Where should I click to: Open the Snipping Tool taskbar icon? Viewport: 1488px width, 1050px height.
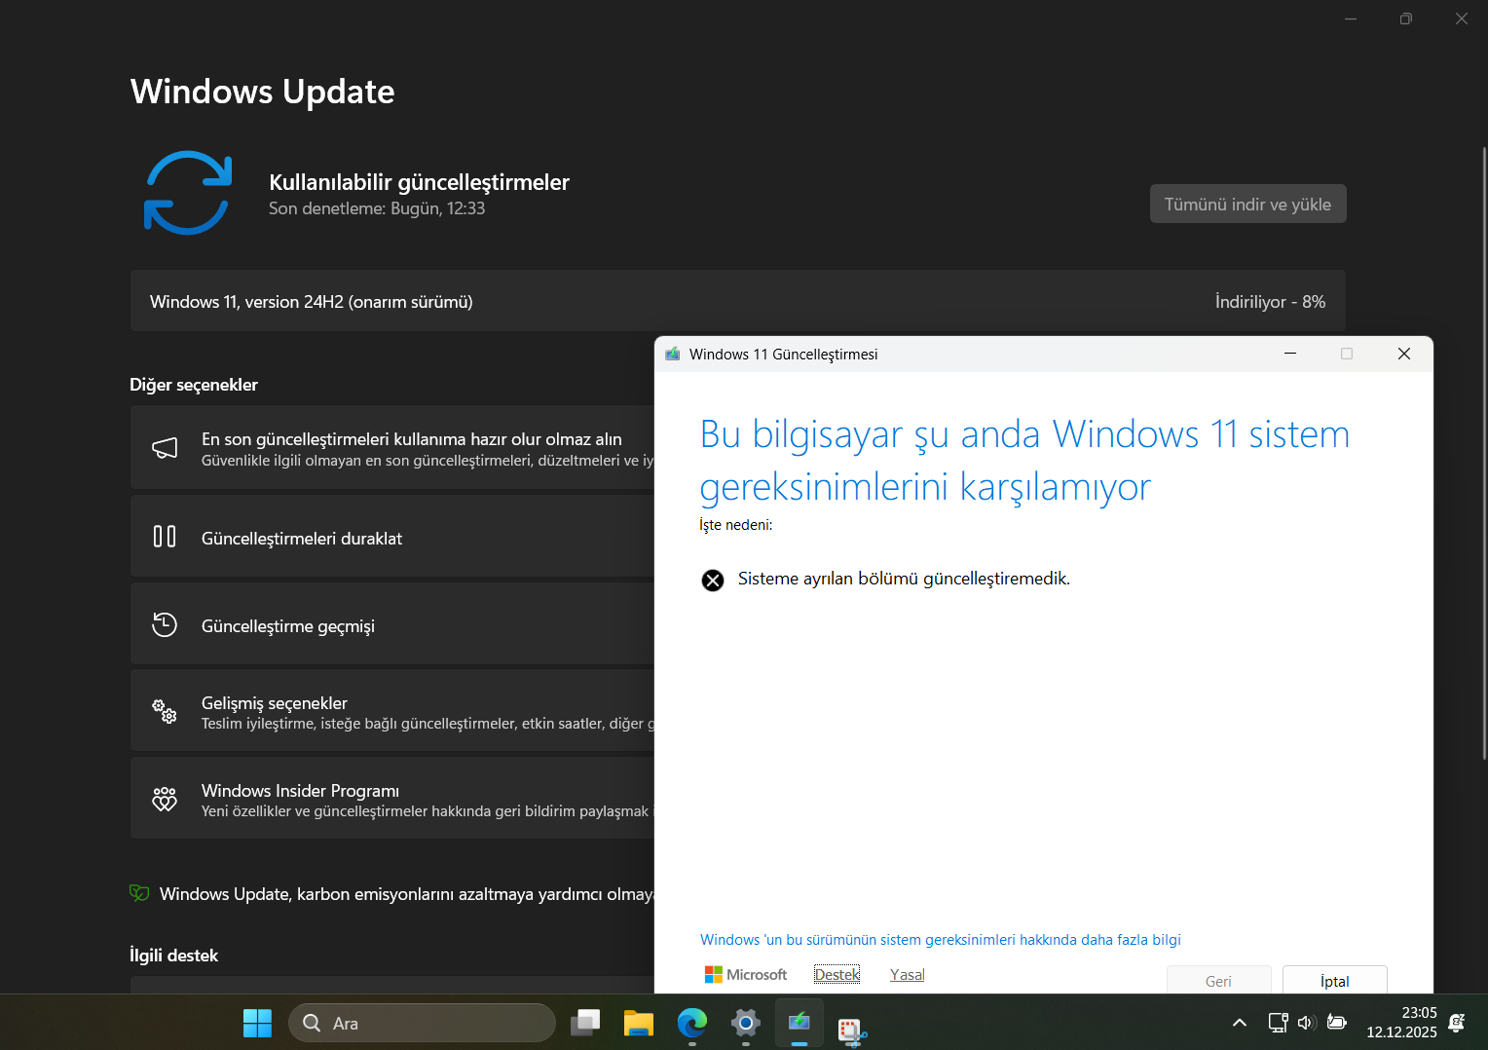click(x=852, y=1030)
